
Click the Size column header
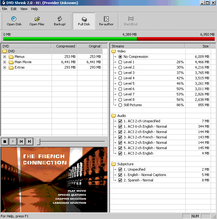coord(198,46)
